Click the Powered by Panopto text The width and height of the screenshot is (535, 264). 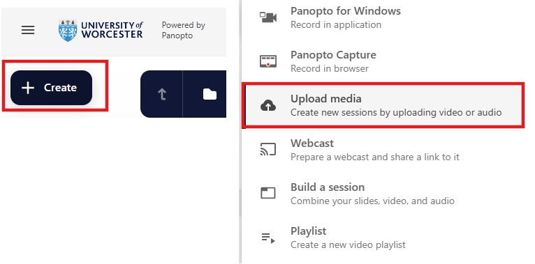point(184,30)
